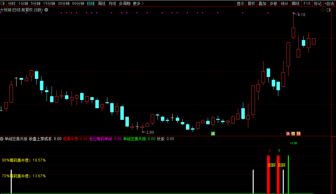The width and height of the screenshot is (336, 194).
Task: Click the 显示 button
Action: click(x=240, y=4)
